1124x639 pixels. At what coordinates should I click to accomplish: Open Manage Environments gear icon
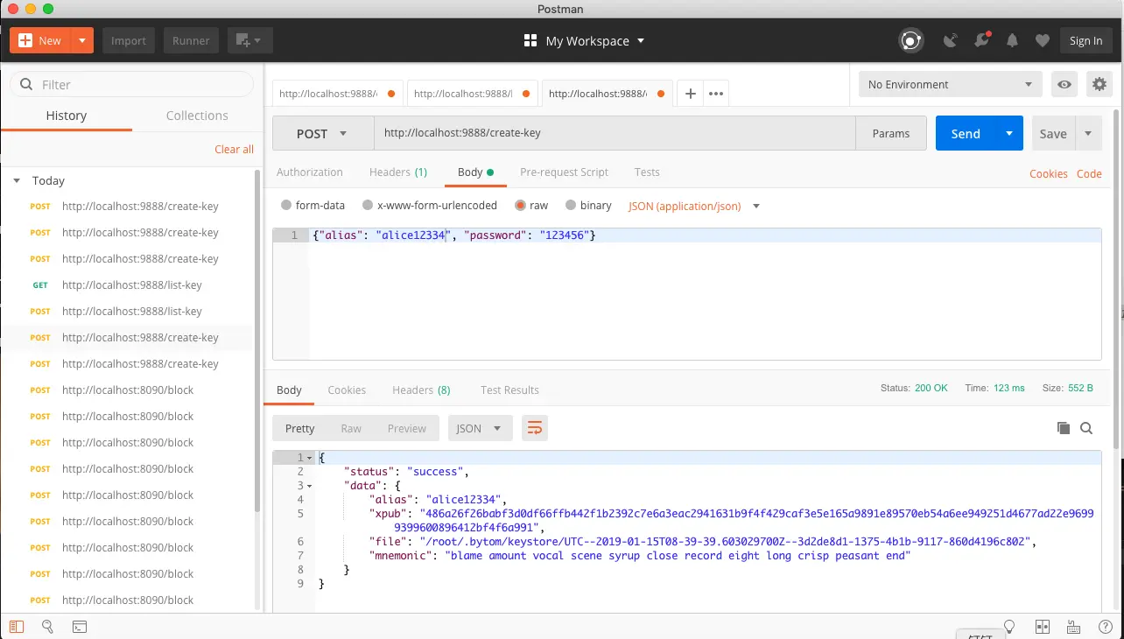pyautogui.click(x=1099, y=85)
